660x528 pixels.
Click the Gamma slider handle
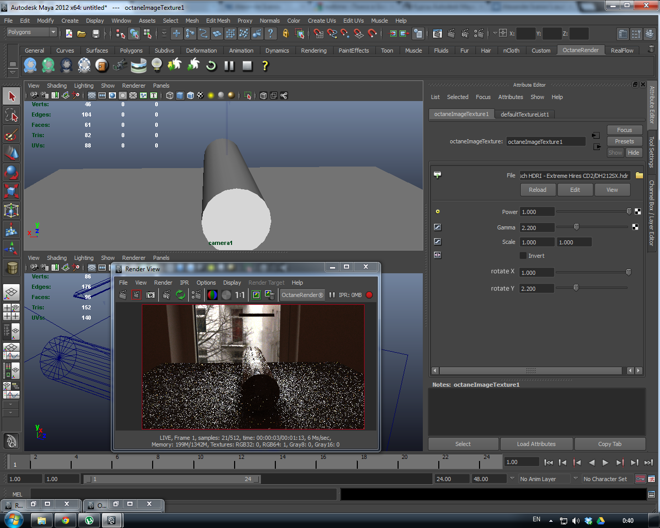point(576,227)
